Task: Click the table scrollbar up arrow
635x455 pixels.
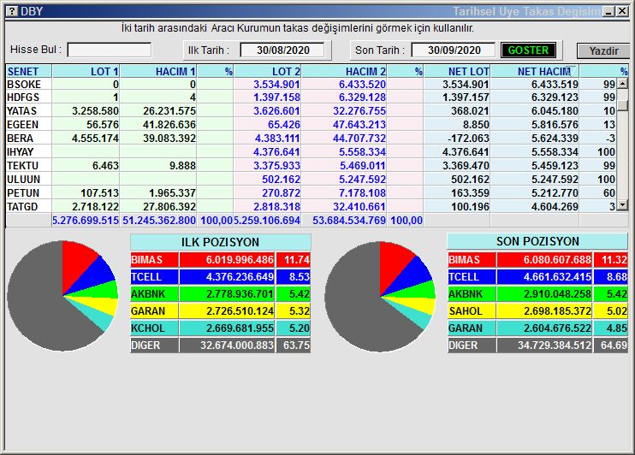Action: (x=622, y=84)
